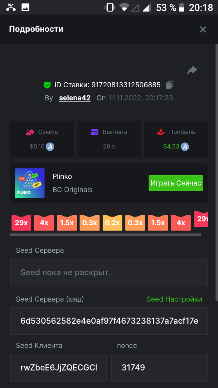Open Seed Настройки link

coord(174,299)
